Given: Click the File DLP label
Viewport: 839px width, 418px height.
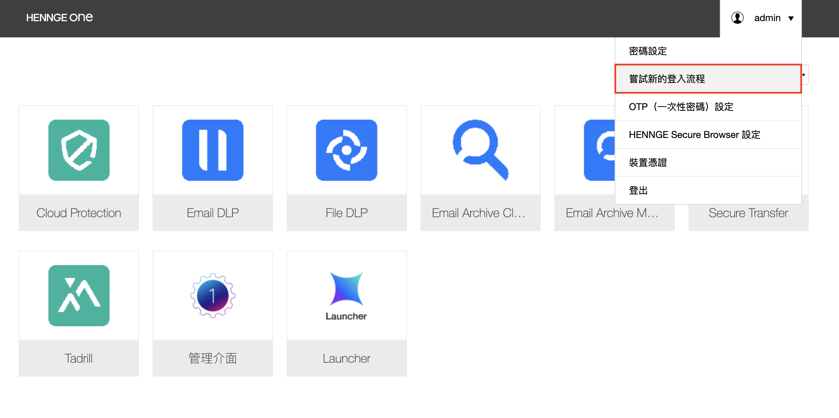Looking at the screenshot, I should click(346, 213).
